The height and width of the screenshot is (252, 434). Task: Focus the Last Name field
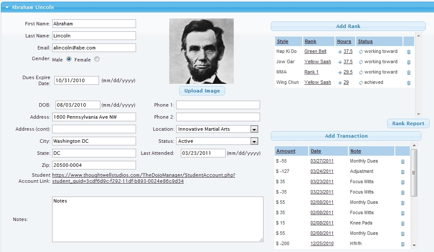[x=94, y=36]
